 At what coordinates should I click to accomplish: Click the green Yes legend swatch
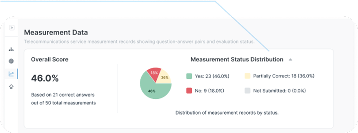coord(189,76)
